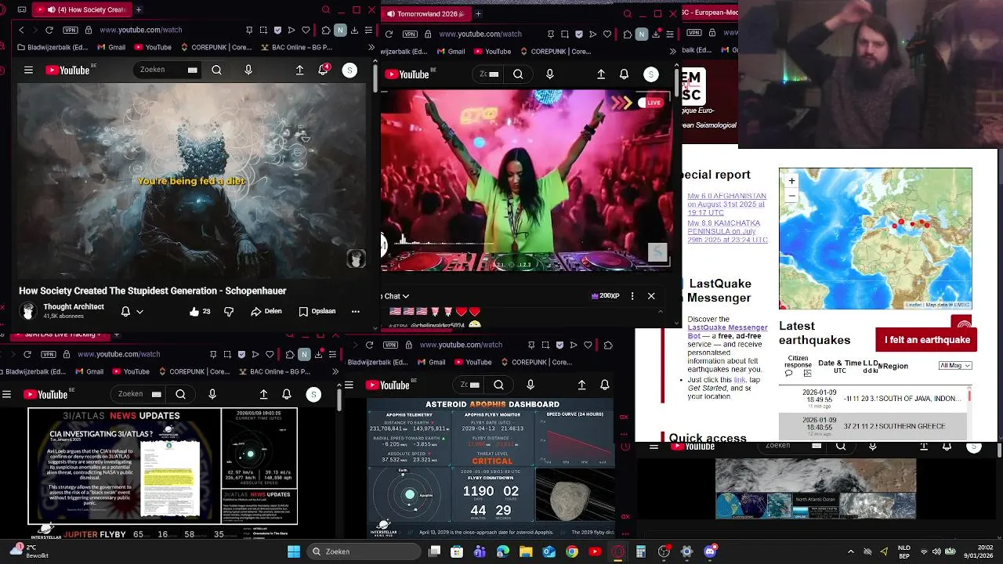Expand bookmarks overflow chevron in 3I/ATLAS window
Viewport: 1003px width, 564px height.
tap(336, 371)
